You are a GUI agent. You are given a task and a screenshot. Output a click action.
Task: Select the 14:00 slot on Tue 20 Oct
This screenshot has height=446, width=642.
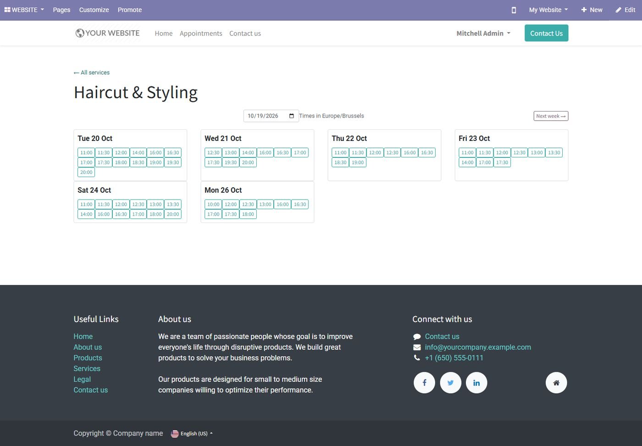(x=138, y=153)
